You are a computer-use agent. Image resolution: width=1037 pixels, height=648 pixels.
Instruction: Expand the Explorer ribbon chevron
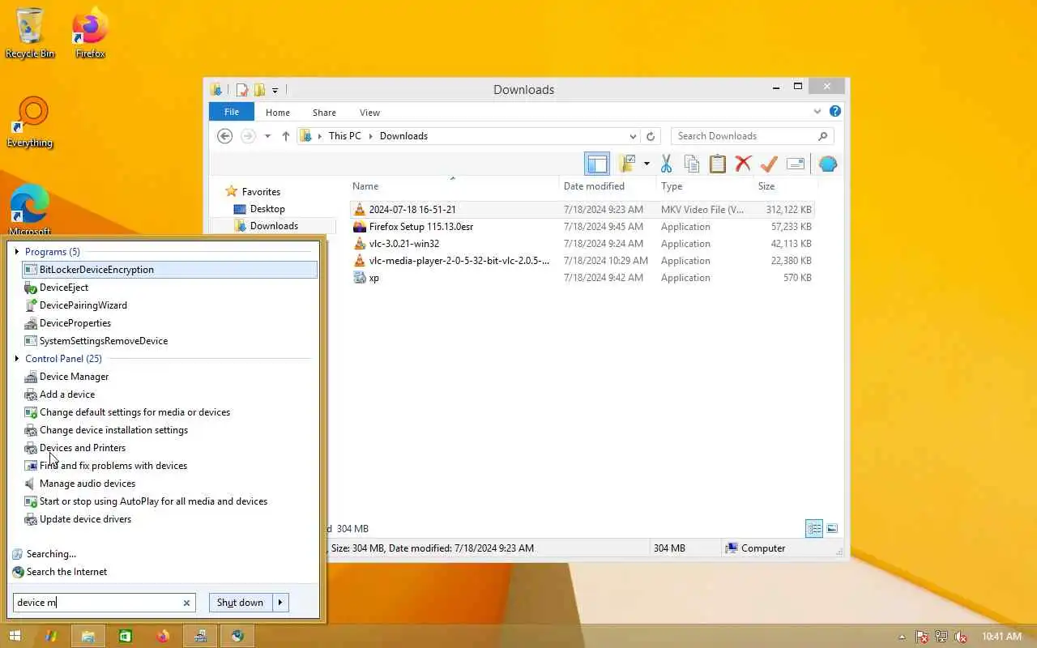[x=817, y=112]
